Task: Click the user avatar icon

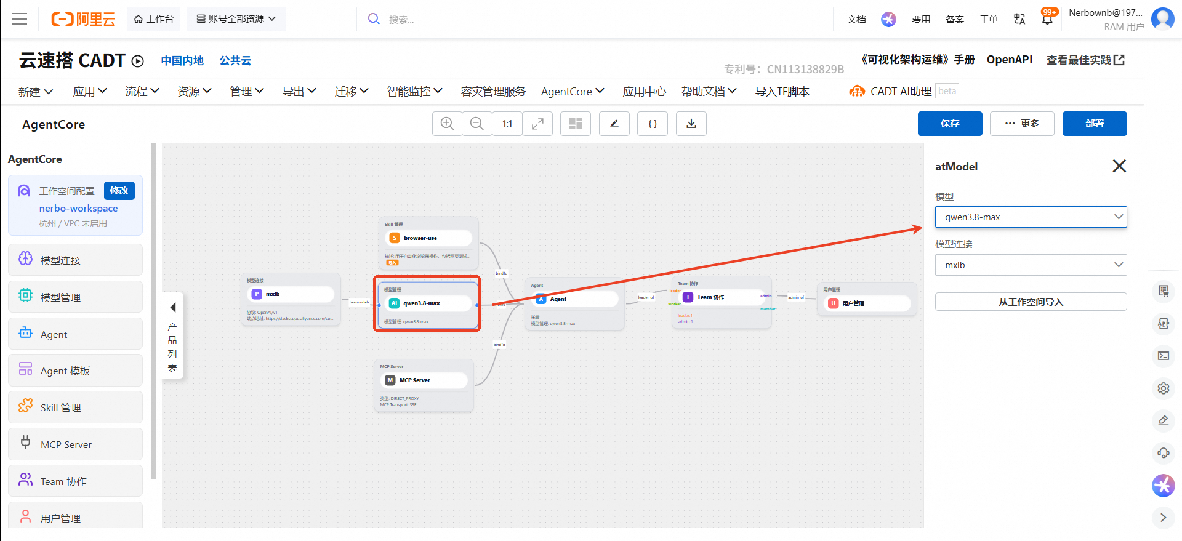Action: pyautogui.click(x=1163, y=19)
